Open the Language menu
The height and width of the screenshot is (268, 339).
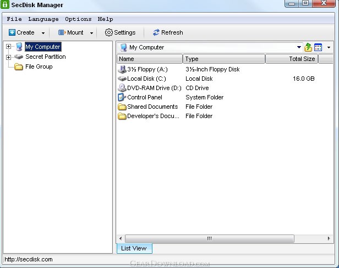pyautogui.click(x=43, y=19)
